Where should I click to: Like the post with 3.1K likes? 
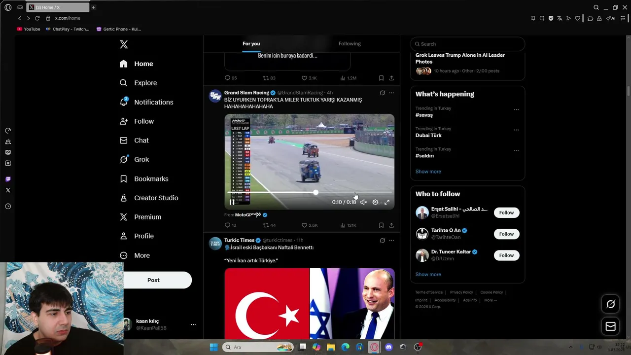click(x=309, y=78)
